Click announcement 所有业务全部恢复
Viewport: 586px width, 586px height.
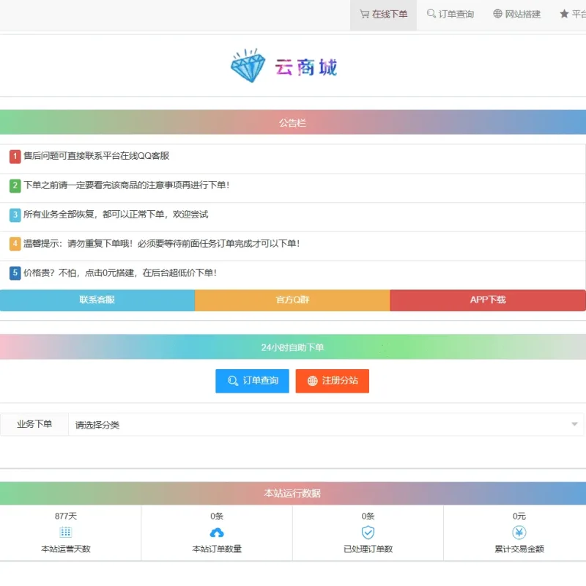coord(116,215)
